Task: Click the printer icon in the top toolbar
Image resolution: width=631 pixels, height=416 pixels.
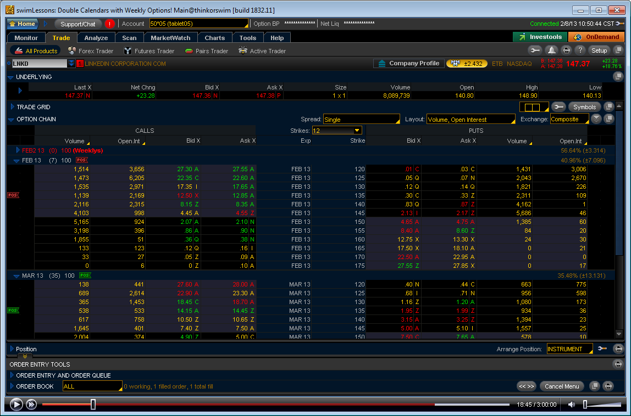Action: coord(566,50)
